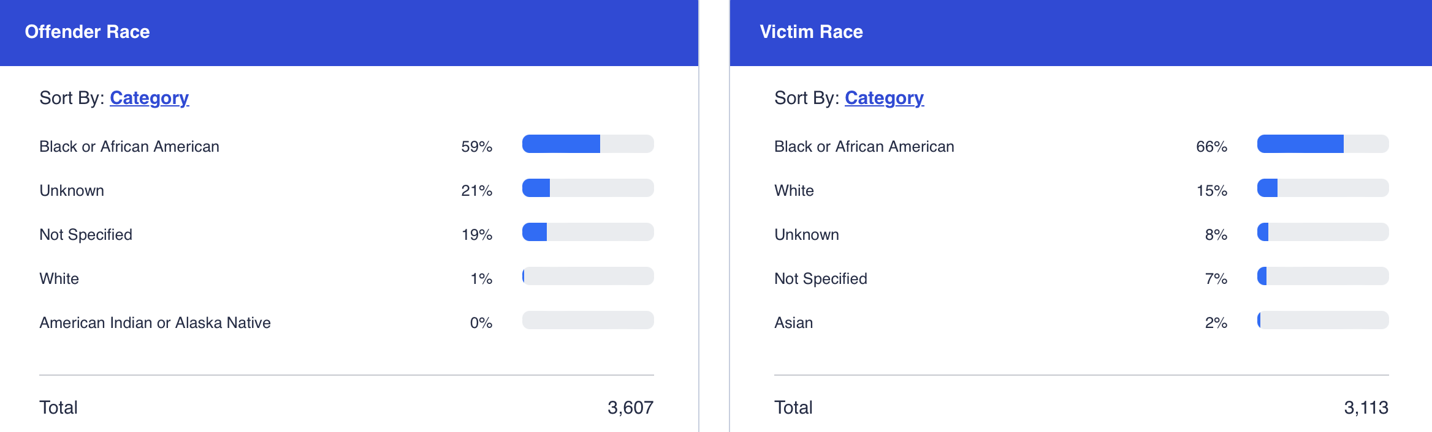Click the 19% offender Not Specified bar
1432x432 pixels.
tap(587, 232)
